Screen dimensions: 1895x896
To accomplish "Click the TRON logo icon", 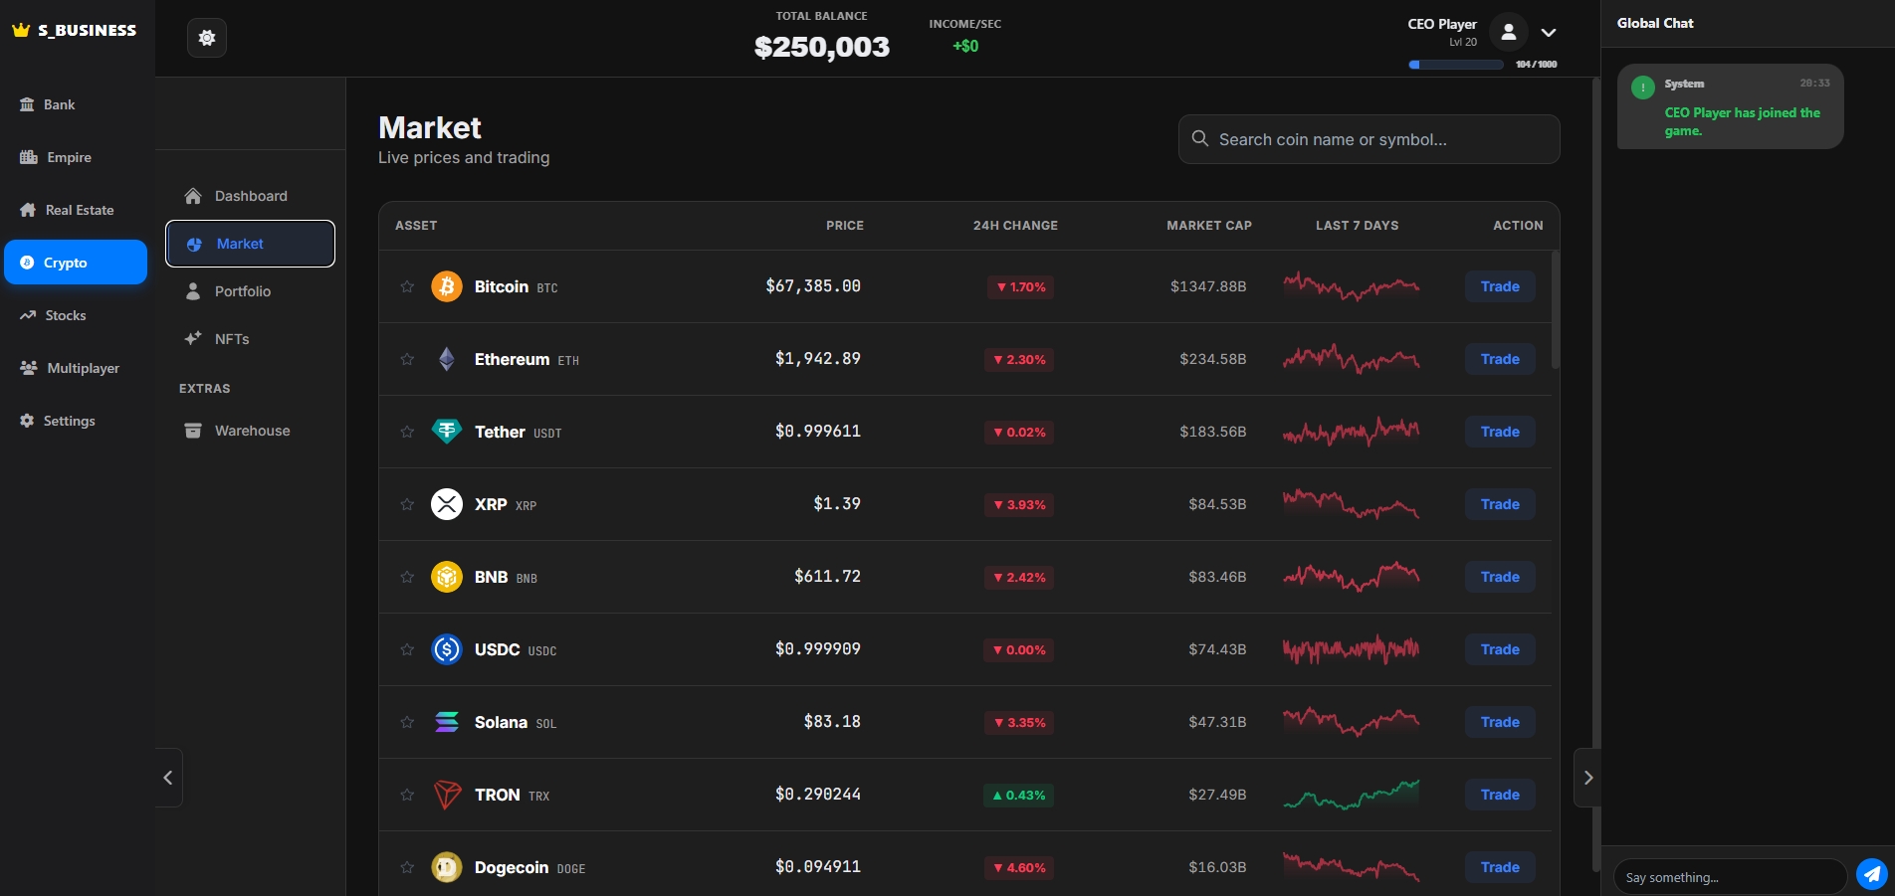I will (x=447, y=795).
